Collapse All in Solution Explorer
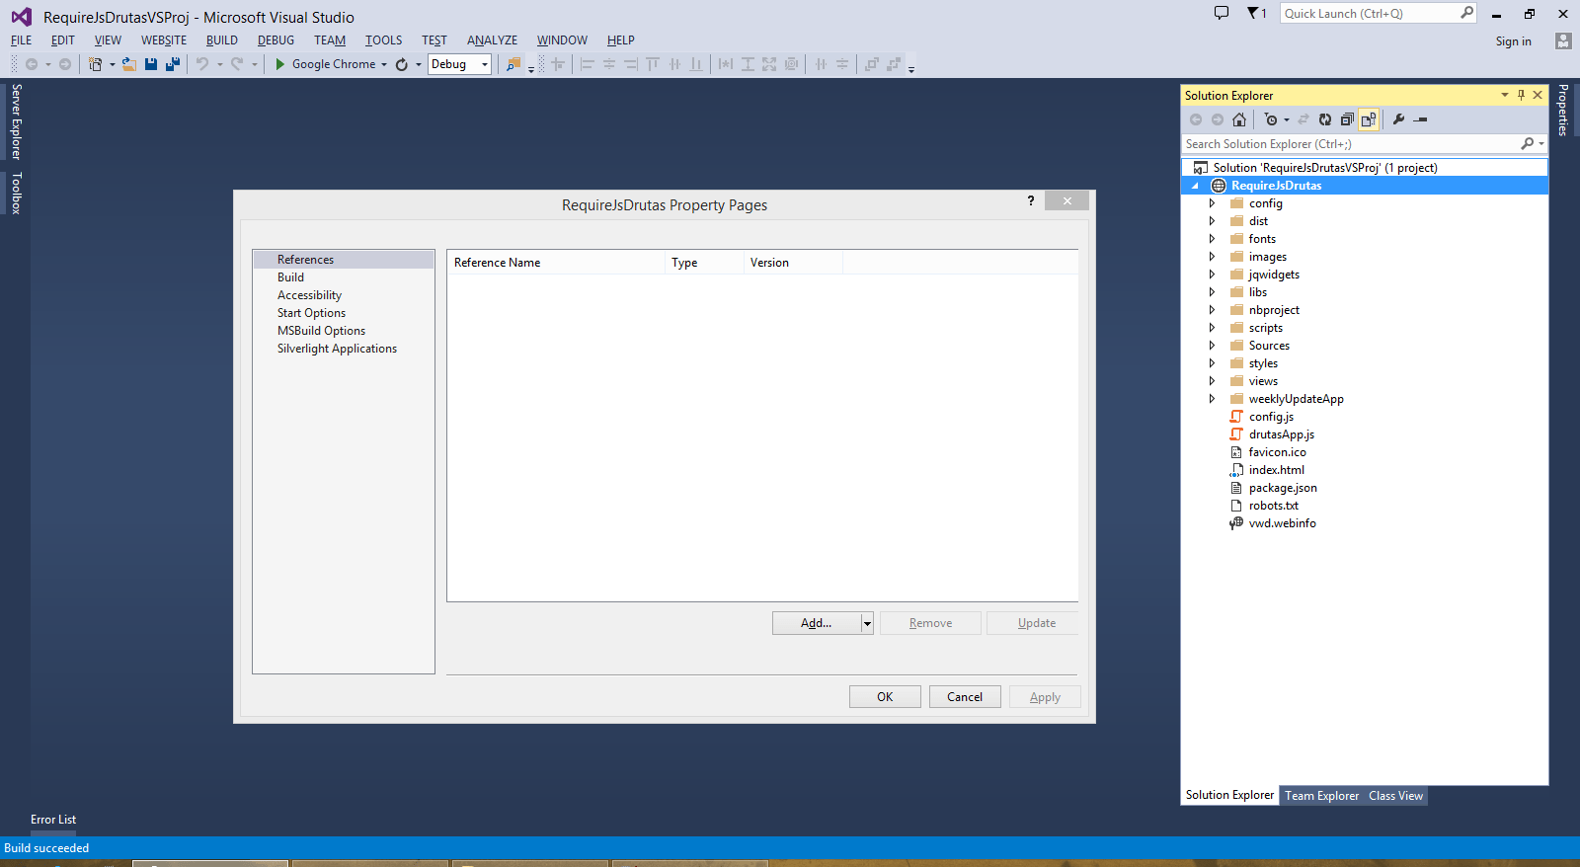 point(1347,119)
